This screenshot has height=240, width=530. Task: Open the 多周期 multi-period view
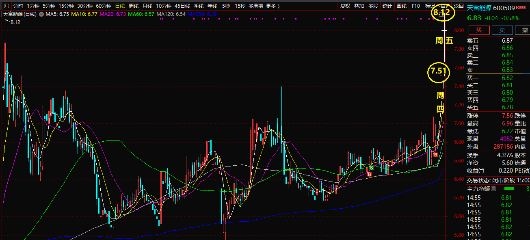click(x=256, y=6)
